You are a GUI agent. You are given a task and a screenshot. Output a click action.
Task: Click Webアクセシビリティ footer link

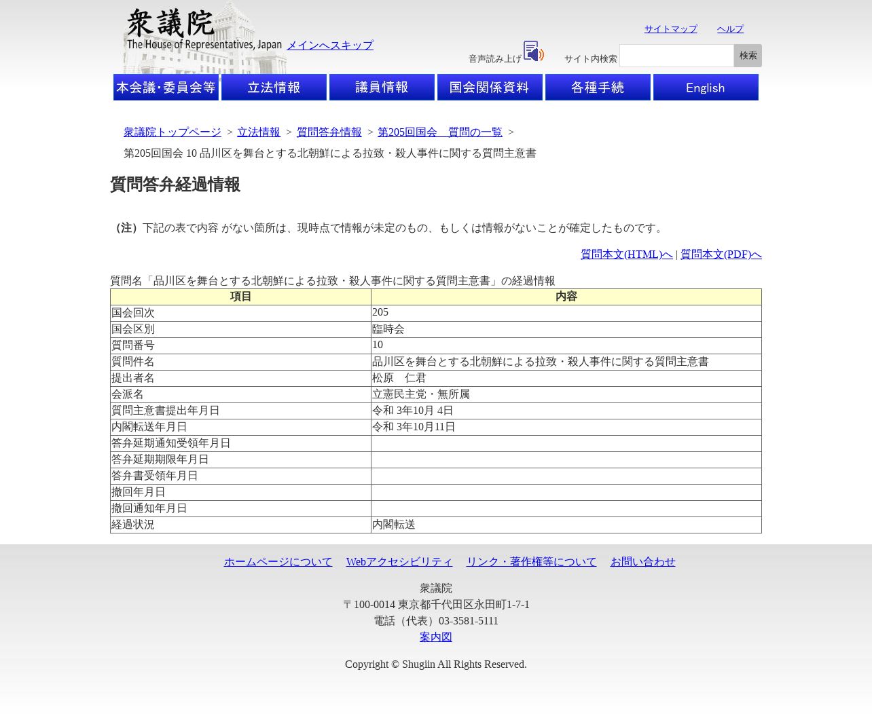399,561
